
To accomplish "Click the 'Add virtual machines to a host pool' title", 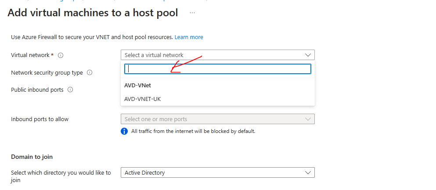I will (93, 13).
